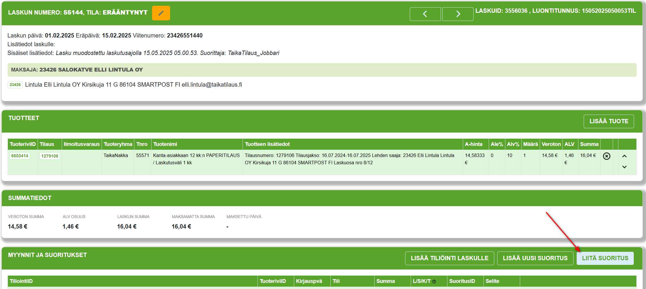
Task: Click the LISÄÄ TUOTE button
Action: 609,121
